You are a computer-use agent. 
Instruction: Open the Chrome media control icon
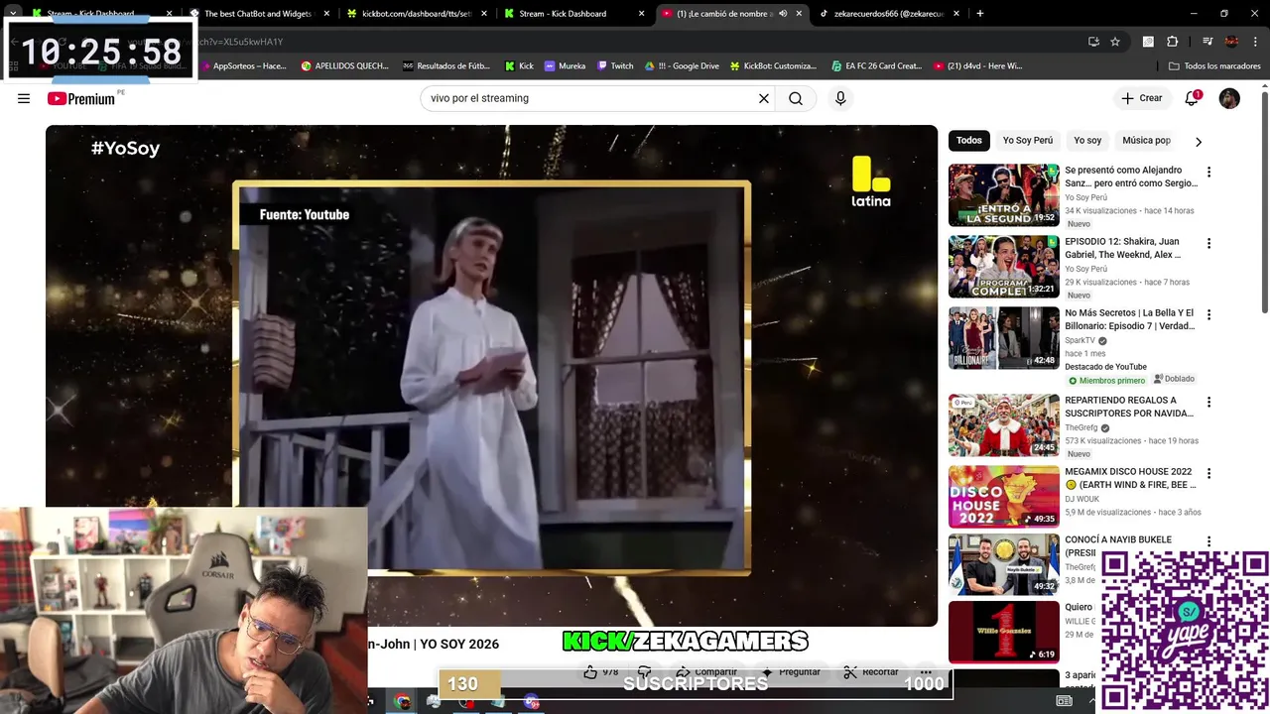1207,42
